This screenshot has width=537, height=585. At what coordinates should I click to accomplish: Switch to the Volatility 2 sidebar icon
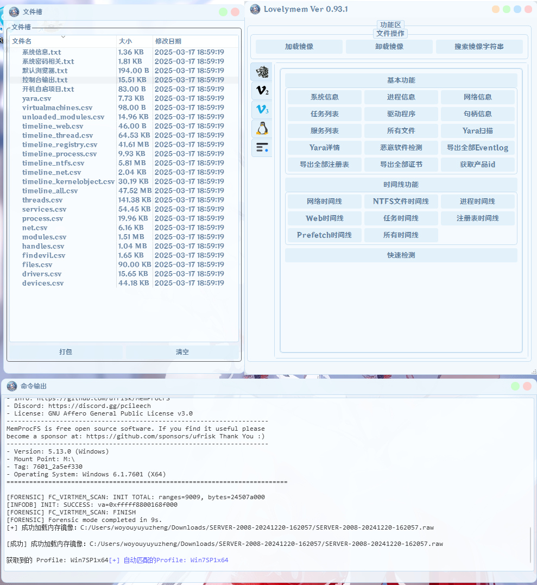point(262,91)
